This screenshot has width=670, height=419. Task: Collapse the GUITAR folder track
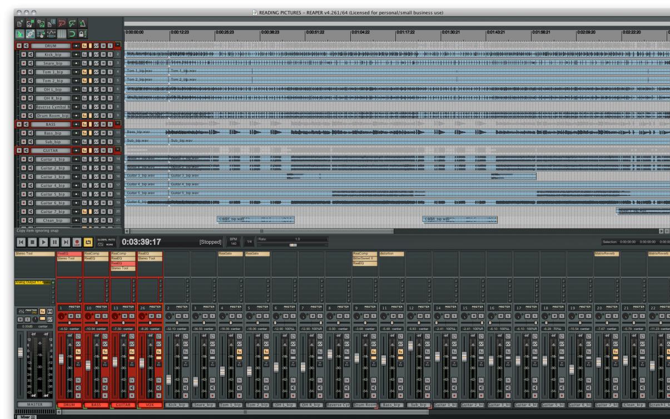point(118,150)
